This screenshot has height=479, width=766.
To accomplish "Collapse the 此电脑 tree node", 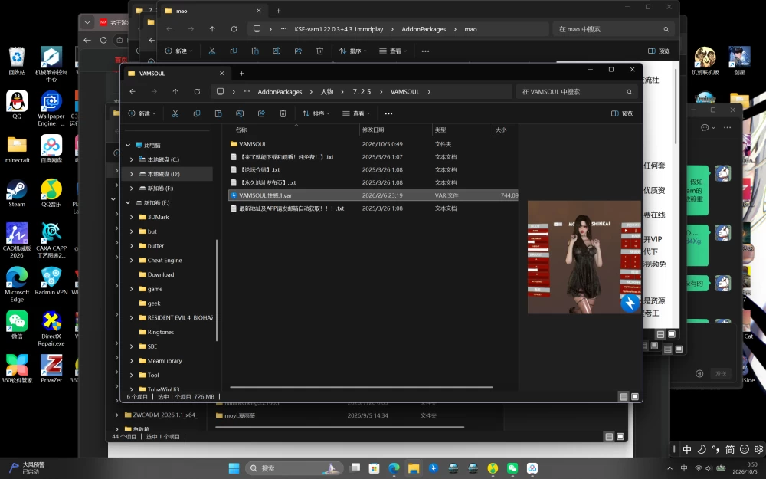I will [128, 145].
